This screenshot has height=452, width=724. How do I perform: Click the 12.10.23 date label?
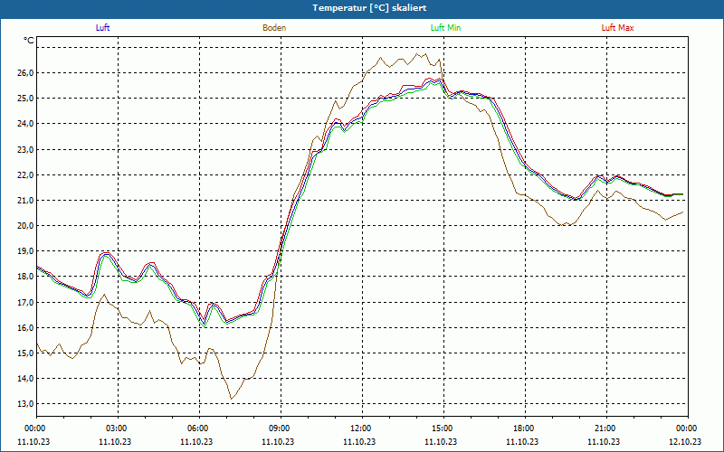(685, 441)
